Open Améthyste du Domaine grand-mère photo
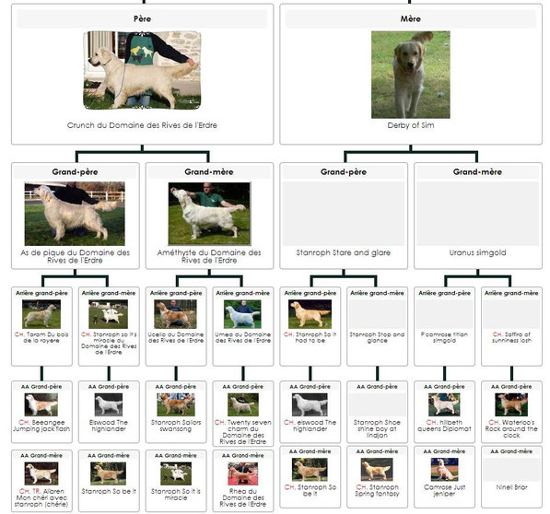 [209, 214]
